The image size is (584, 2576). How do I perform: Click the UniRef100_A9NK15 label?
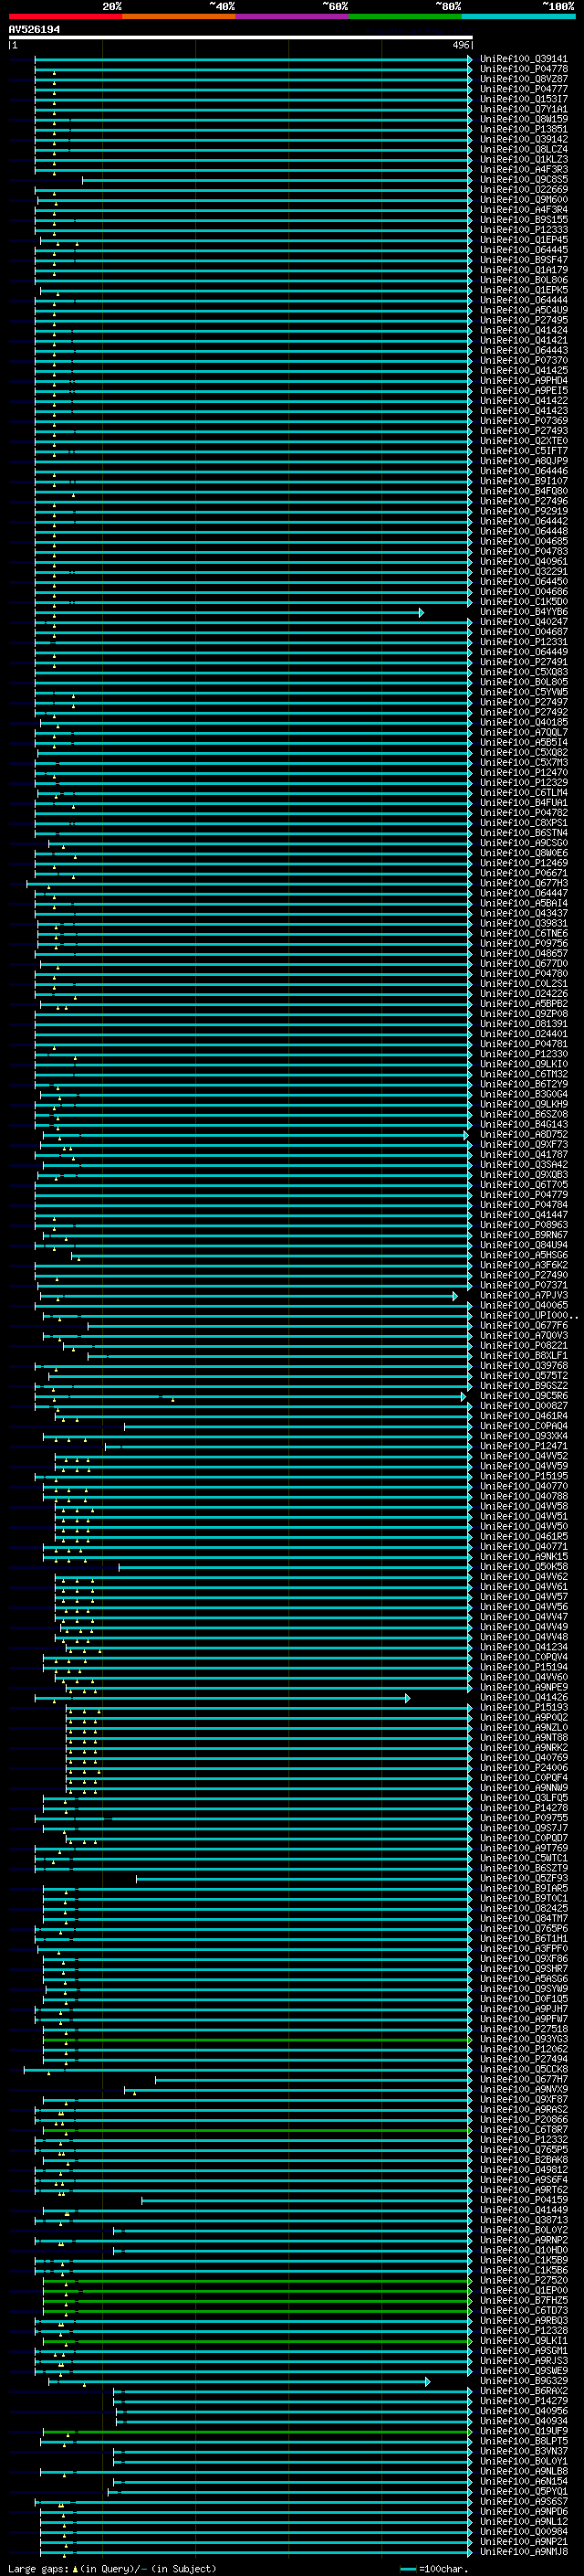click(523, 1556)
